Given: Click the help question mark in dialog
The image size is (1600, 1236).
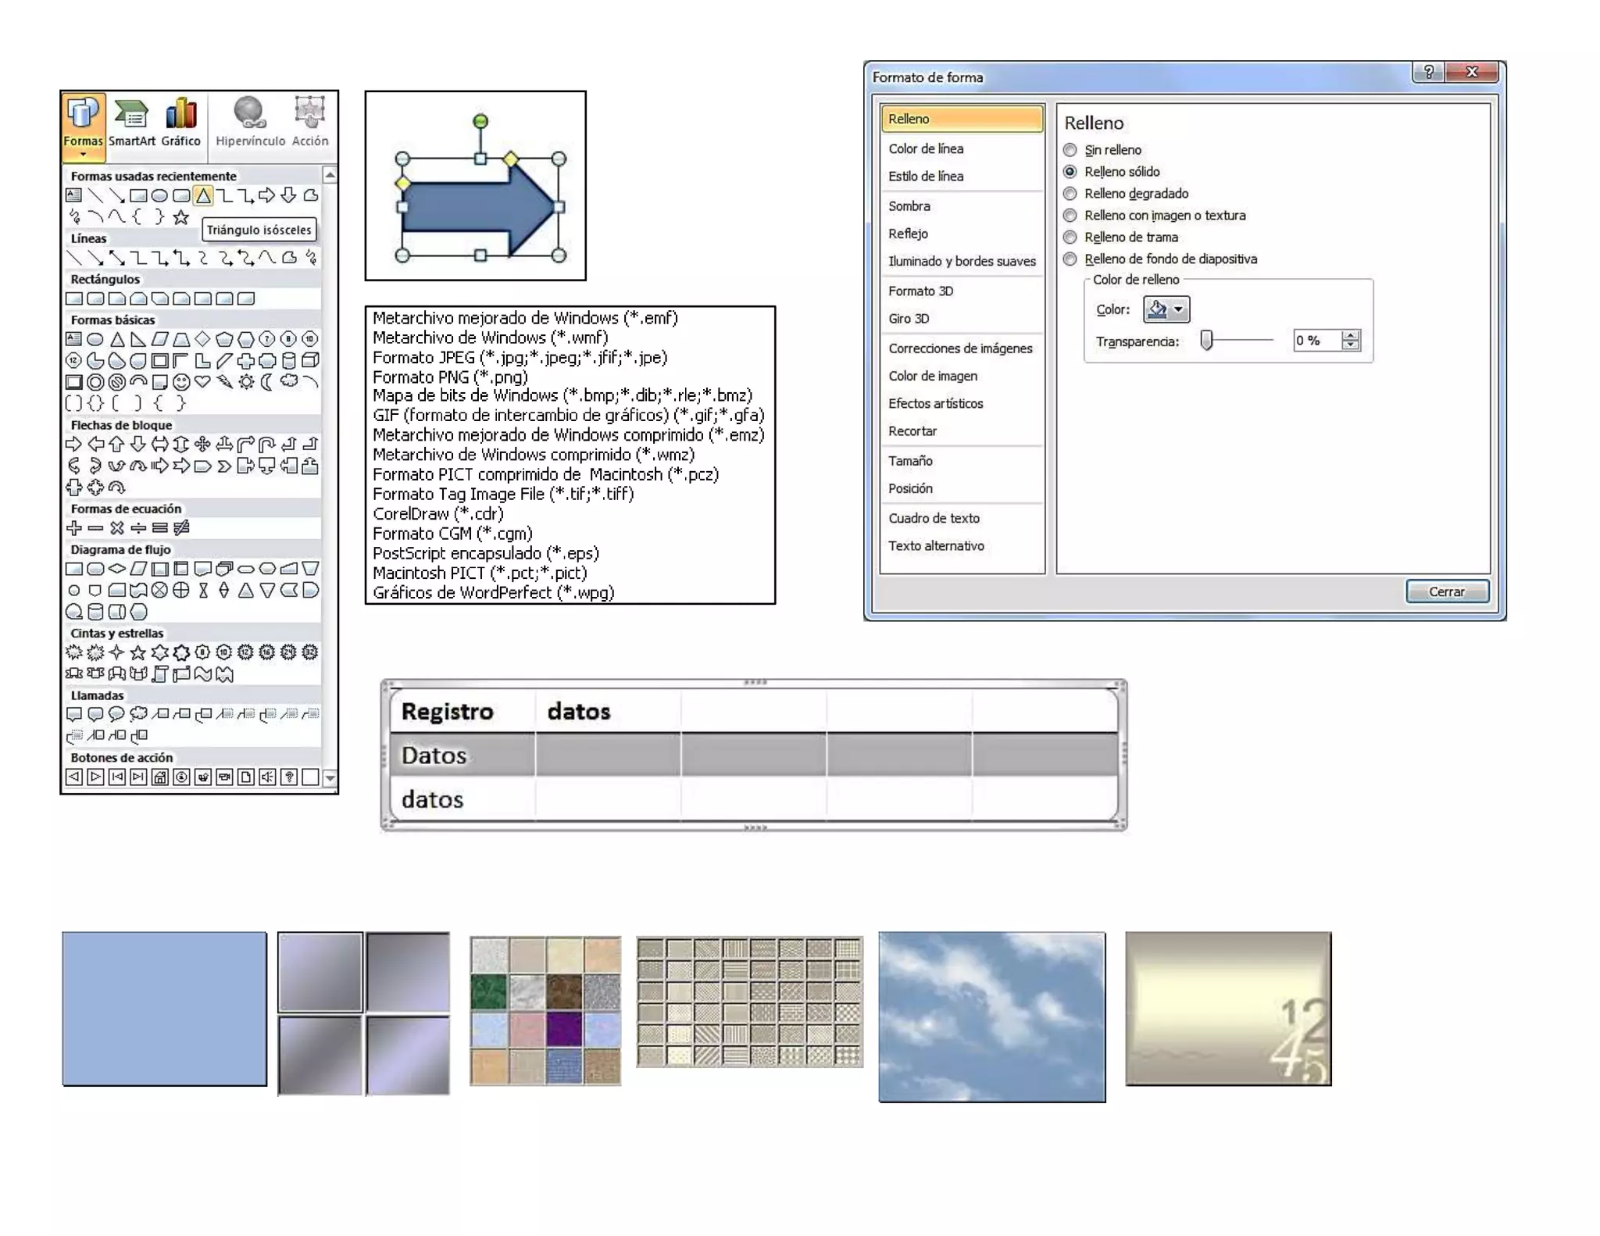Looking at the screenshot, I should pos(1429,72).
